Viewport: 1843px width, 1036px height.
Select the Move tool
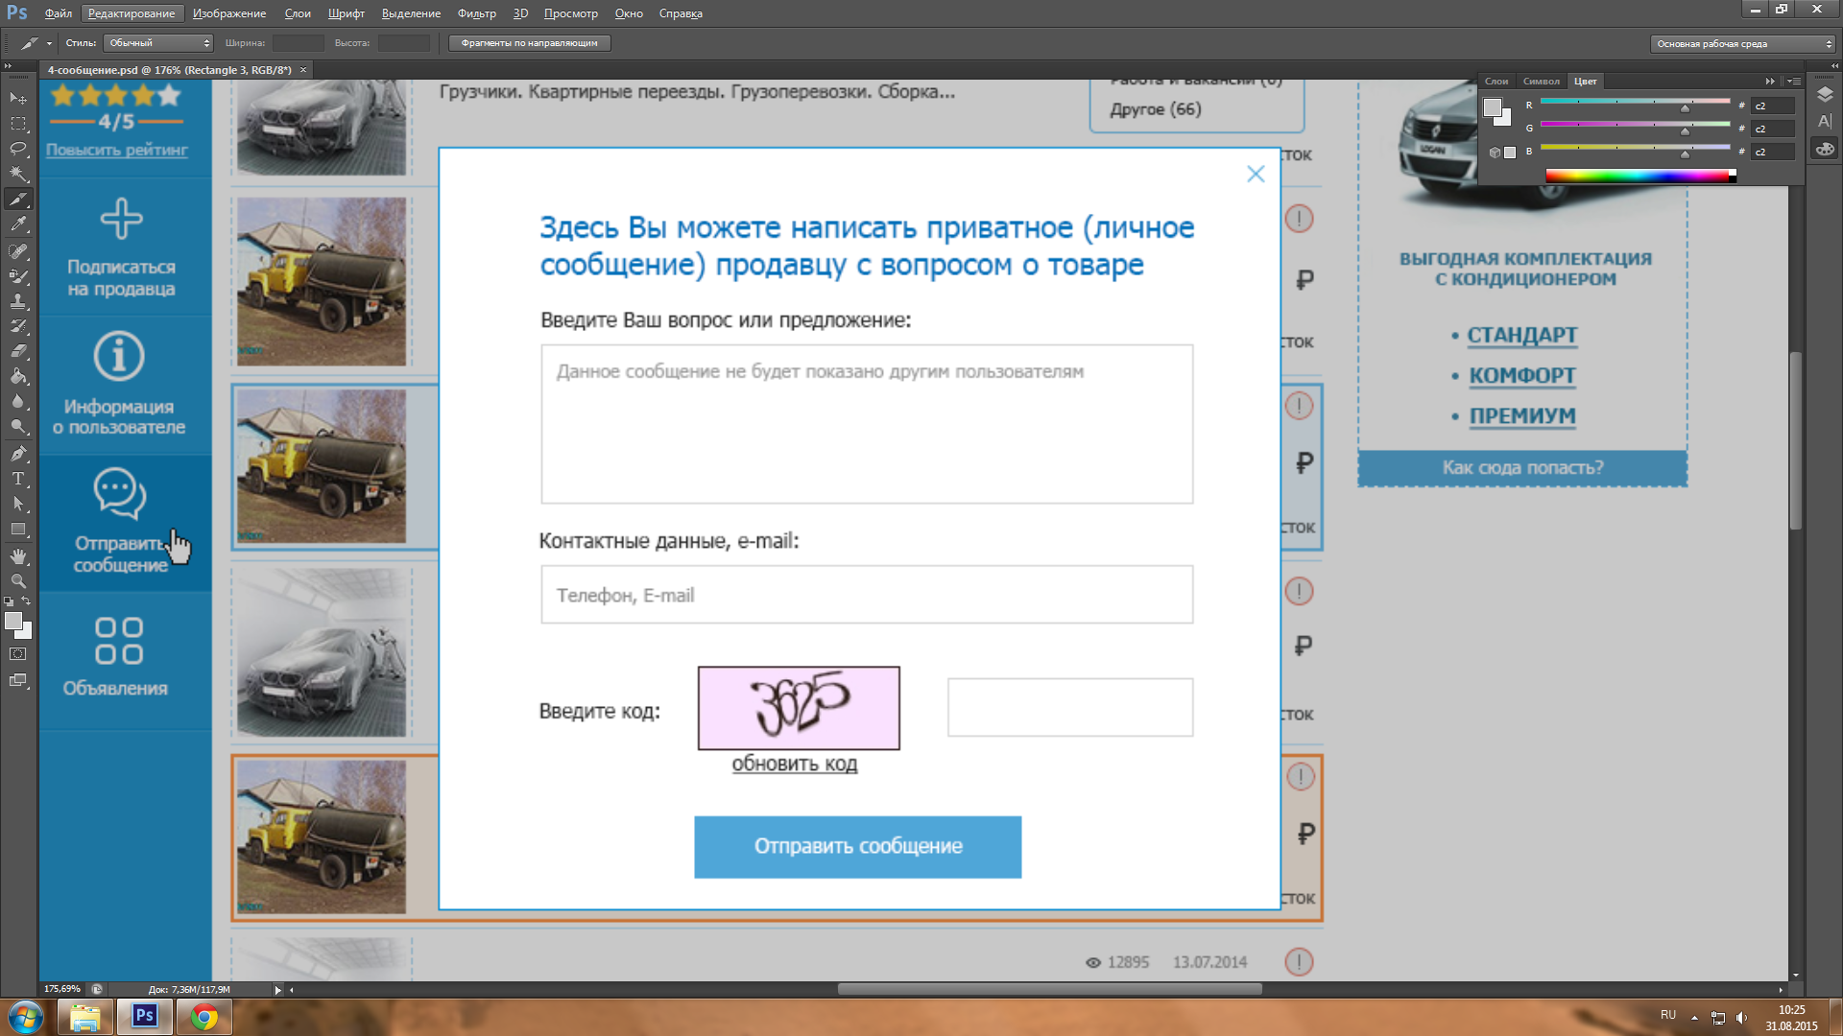point(18,99)
